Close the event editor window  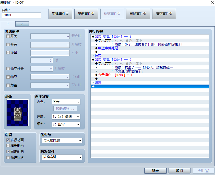click(x=212, y=3)
